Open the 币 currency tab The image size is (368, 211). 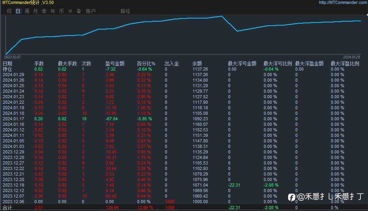[62, 11]
